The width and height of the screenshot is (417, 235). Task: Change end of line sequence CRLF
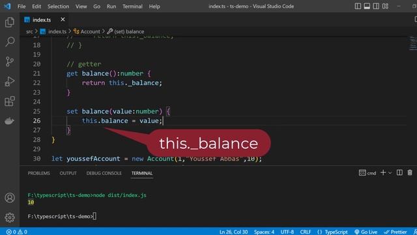(x=306, y=232)
